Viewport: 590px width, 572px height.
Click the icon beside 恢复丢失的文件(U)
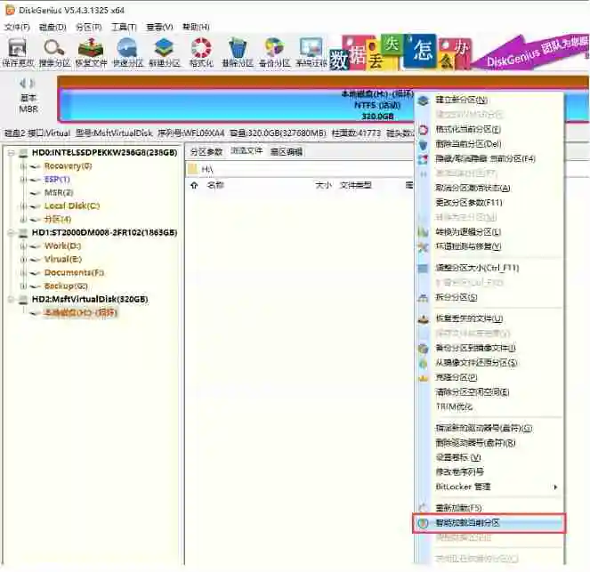pyautogui.click(x=424, y=319)
